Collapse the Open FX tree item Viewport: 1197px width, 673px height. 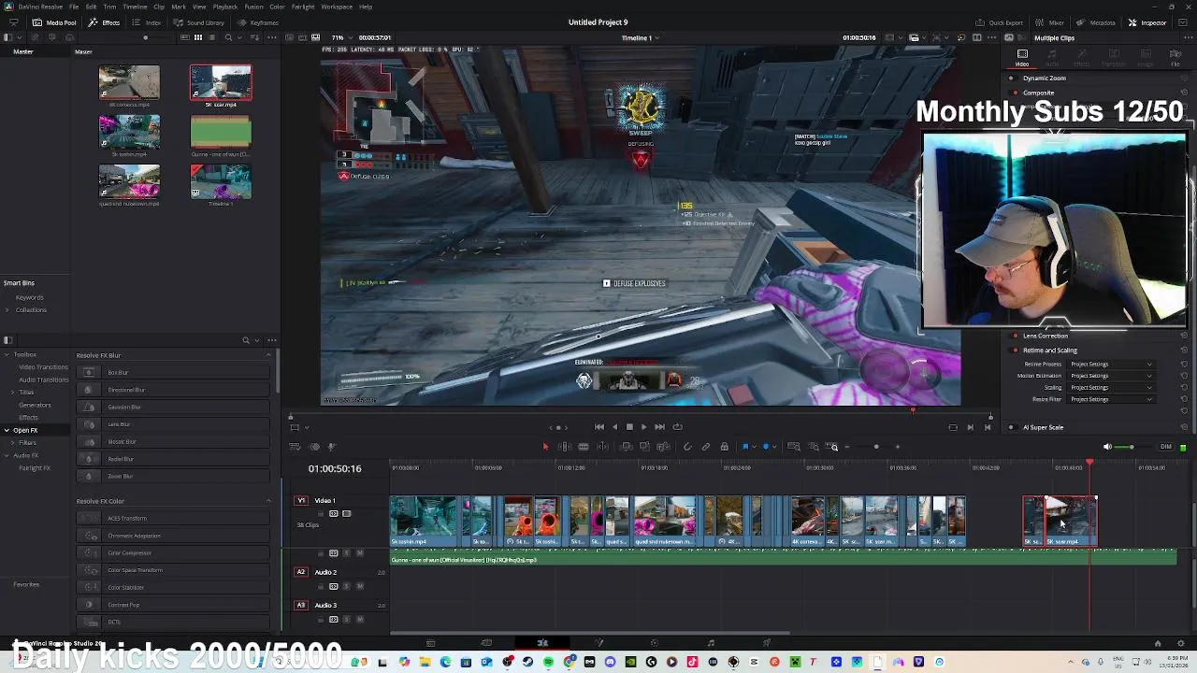(x=7, y=430)
